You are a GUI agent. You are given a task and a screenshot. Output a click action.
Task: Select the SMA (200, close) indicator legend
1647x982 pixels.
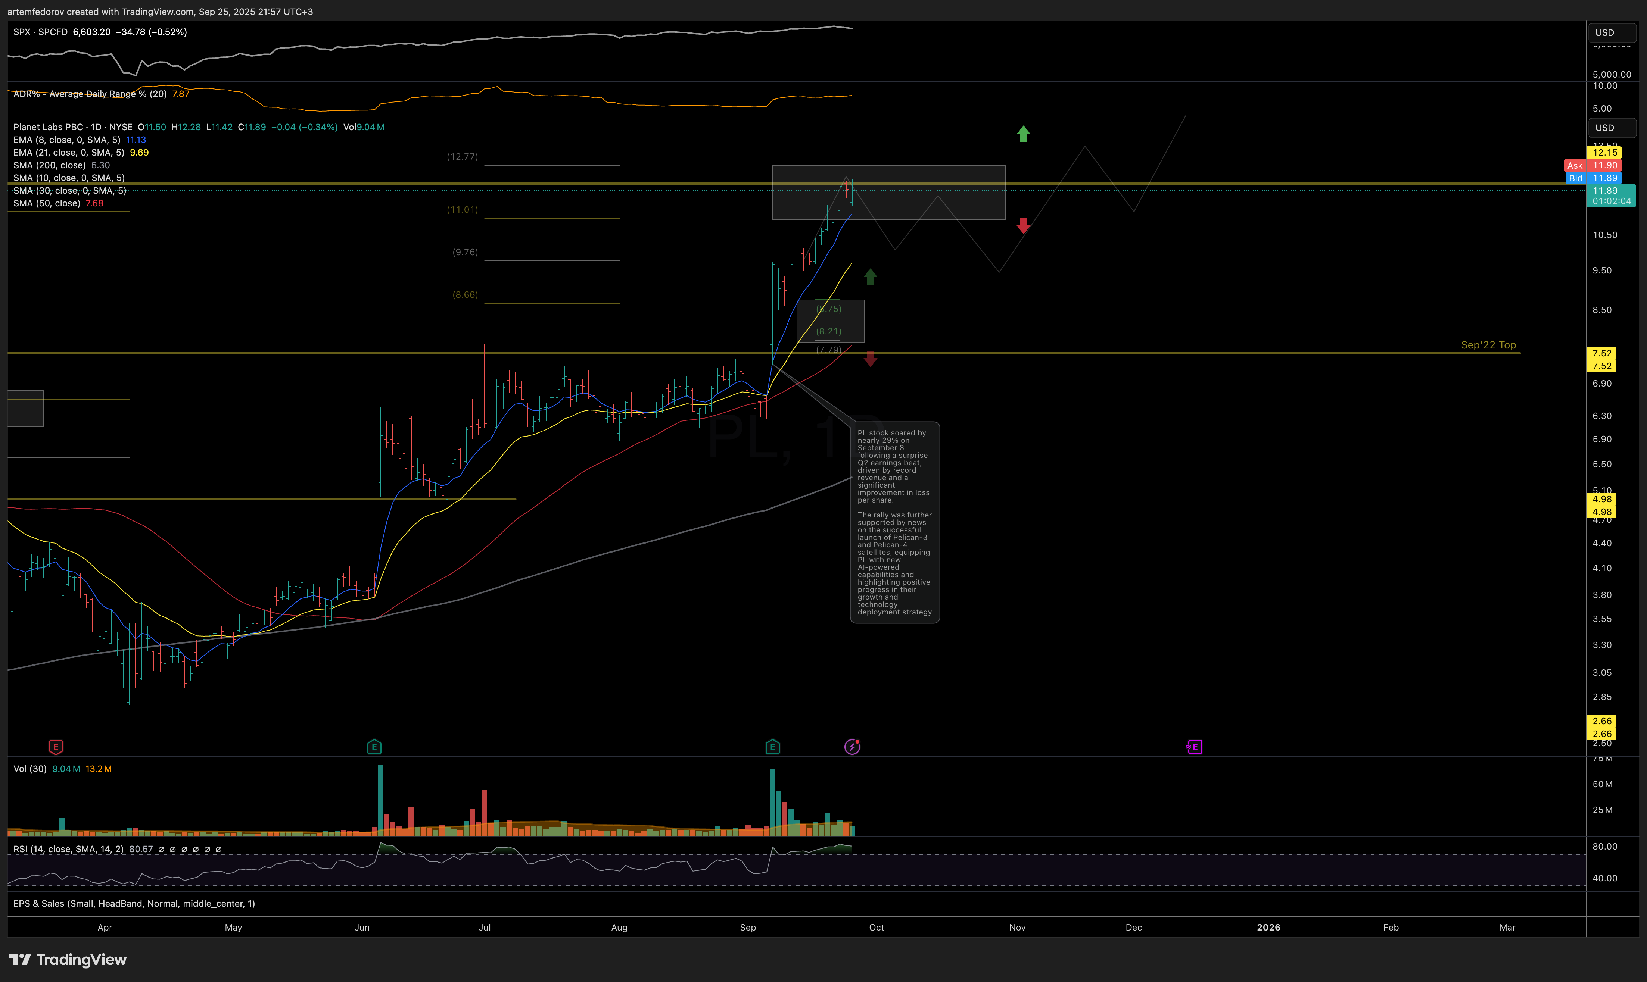click(50, 165)
